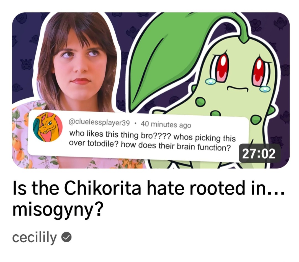Image resolution: width=299 pixels, height=262 pixels.
Task: Open the video title about Chikorita hate
Action: click(x=148, y=199)
